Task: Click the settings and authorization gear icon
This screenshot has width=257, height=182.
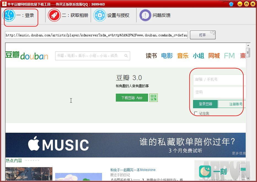Action: coord(100,15)
